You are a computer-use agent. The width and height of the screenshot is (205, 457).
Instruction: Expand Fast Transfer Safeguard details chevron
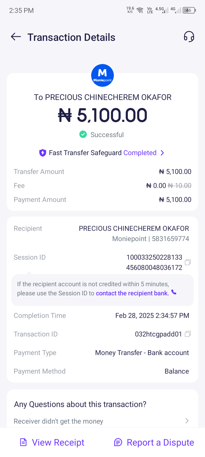tap(162, 153)
